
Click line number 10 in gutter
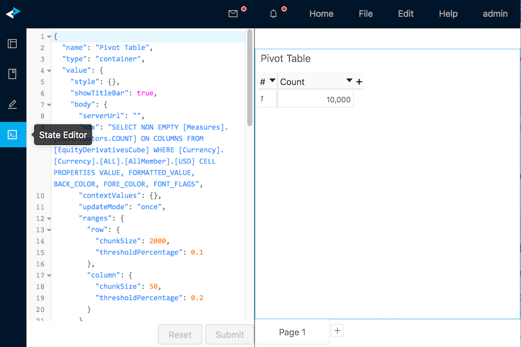[x=40, y=196]
